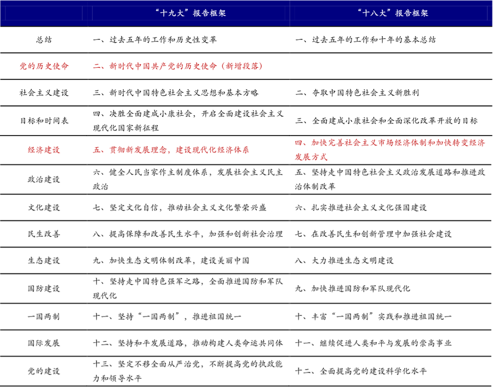Click 三、全面建成小康社会和全面深化改革开放的目标 cell
The width and height of the screenshot is (493, 387).
pyautogui.click(x=386, y=121)
